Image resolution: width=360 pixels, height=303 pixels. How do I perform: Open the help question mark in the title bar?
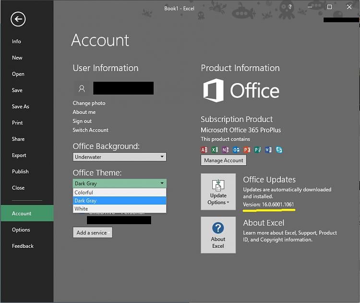(x=290, y=7)
